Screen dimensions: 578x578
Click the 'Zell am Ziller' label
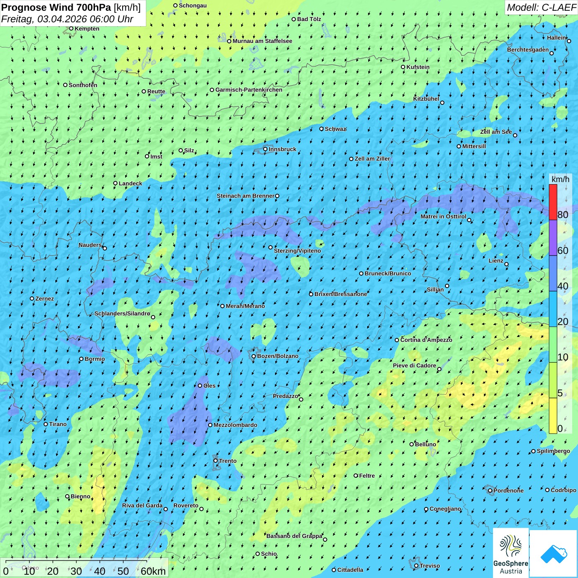click(372, 159)
